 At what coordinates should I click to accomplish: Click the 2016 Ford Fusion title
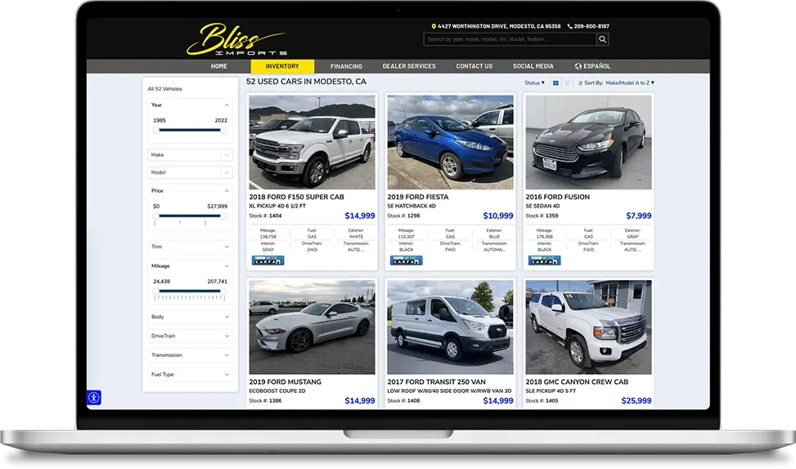(x=557, y=197)
